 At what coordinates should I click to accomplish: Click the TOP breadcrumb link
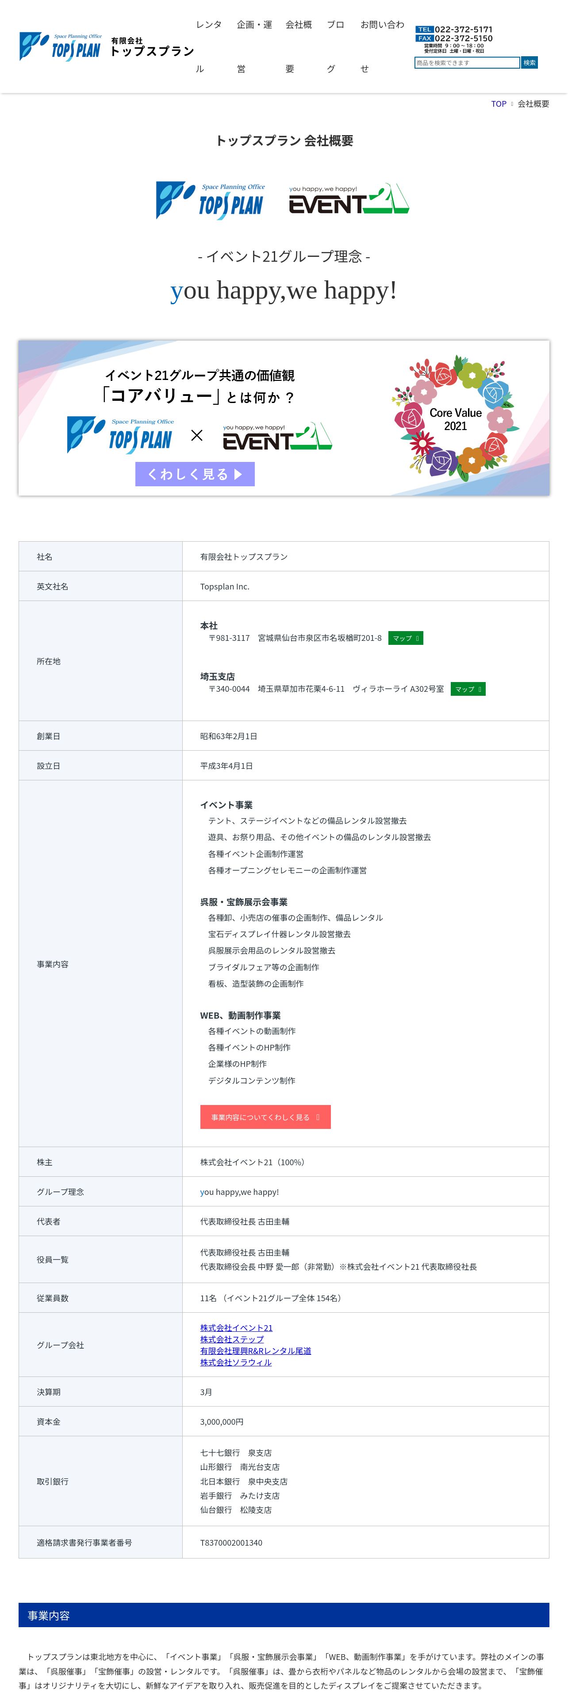(x=499, y=104)
